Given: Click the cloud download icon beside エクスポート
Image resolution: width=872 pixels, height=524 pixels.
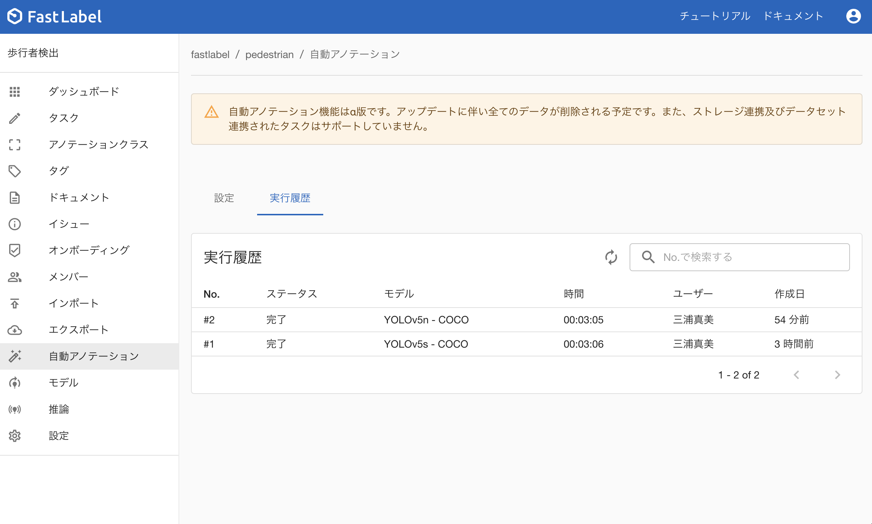Looking at the screenshot, I should pyautogui.click(x=15, y=330).
